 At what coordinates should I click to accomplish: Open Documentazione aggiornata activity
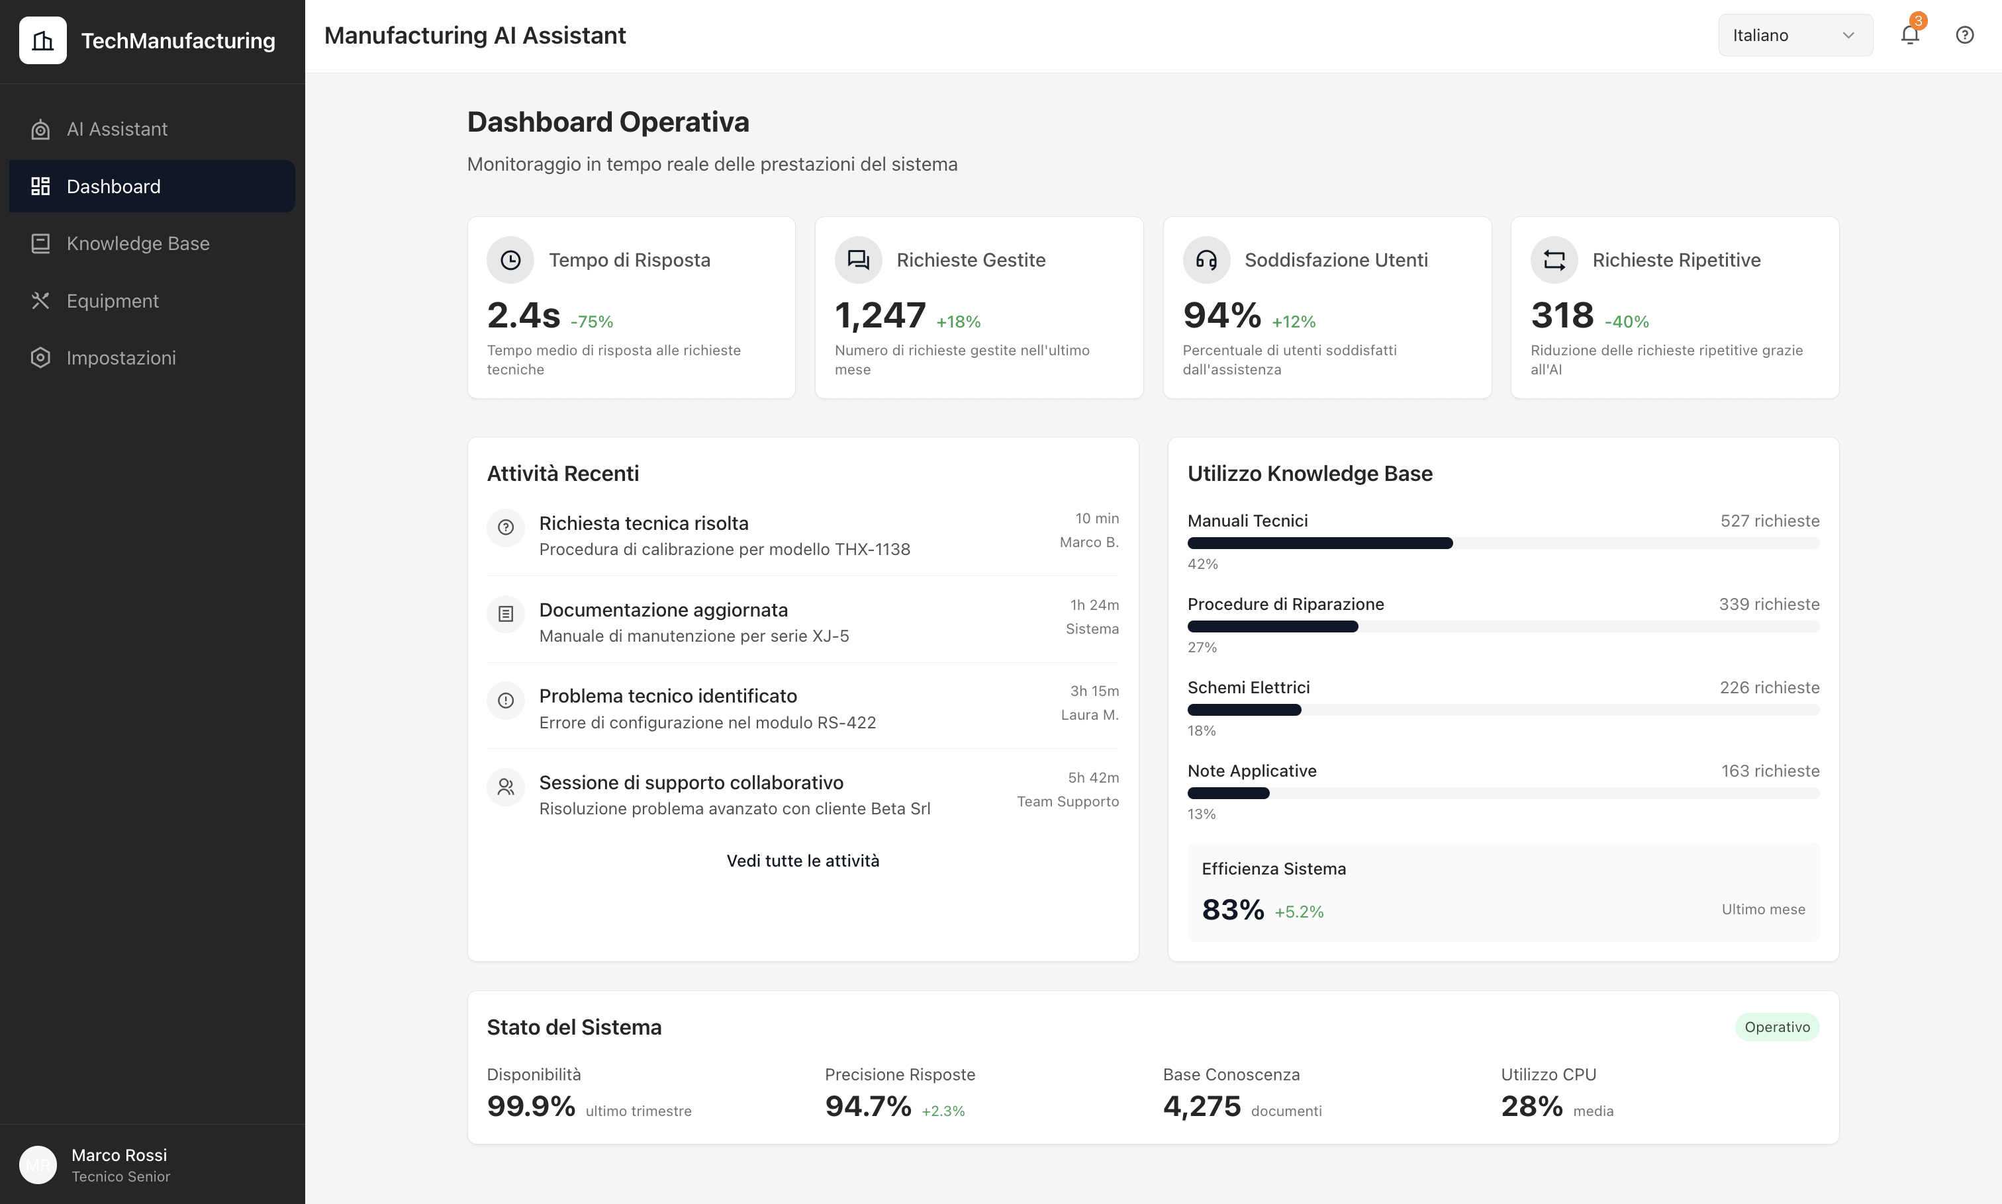(803, 623)
